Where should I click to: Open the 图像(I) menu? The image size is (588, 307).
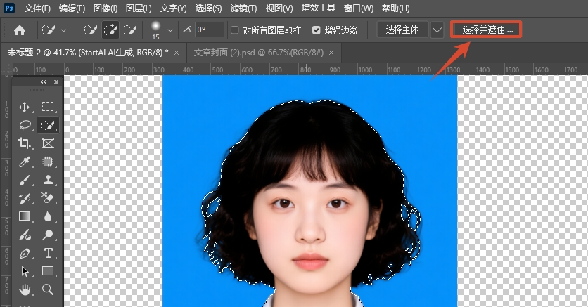pos(106,8)
